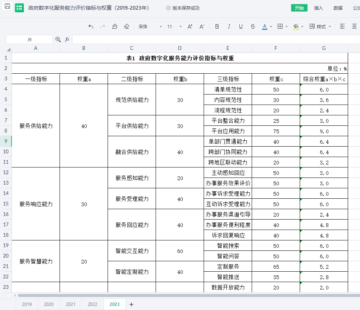Click the zoom magnifier beside the cell name box
Image resolution: width=360 pixels, height=310 pixels.
pos(58,39)
